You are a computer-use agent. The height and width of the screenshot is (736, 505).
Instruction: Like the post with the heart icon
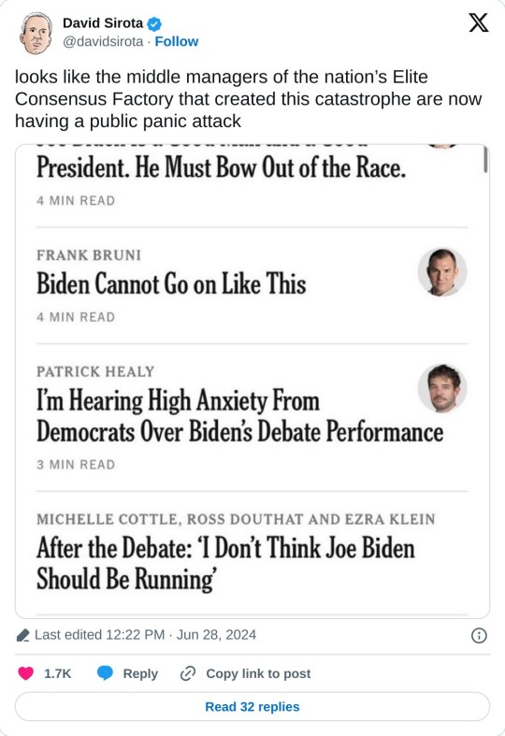[x=26, y=673]
